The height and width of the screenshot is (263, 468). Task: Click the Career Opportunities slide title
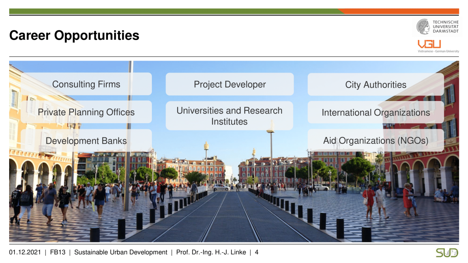click(74, 36)
